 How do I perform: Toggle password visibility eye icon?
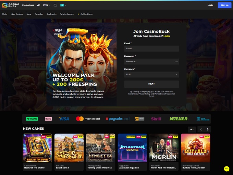click(x=176, y=62)
